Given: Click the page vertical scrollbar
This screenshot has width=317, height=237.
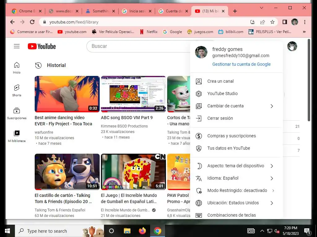Looking at the screenshot, I should 309,80.
